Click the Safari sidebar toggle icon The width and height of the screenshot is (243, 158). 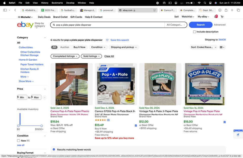pyautogui.click(x=5, y=10)
